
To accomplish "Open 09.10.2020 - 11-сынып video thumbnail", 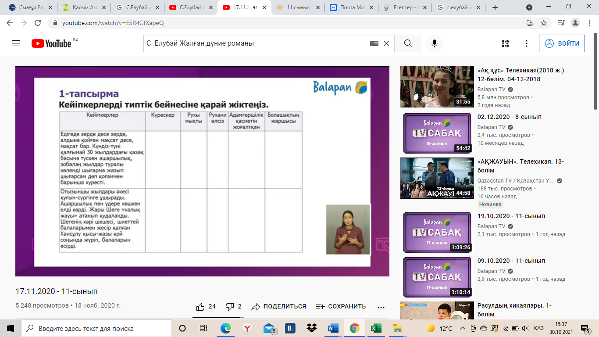I will [437, 277].
